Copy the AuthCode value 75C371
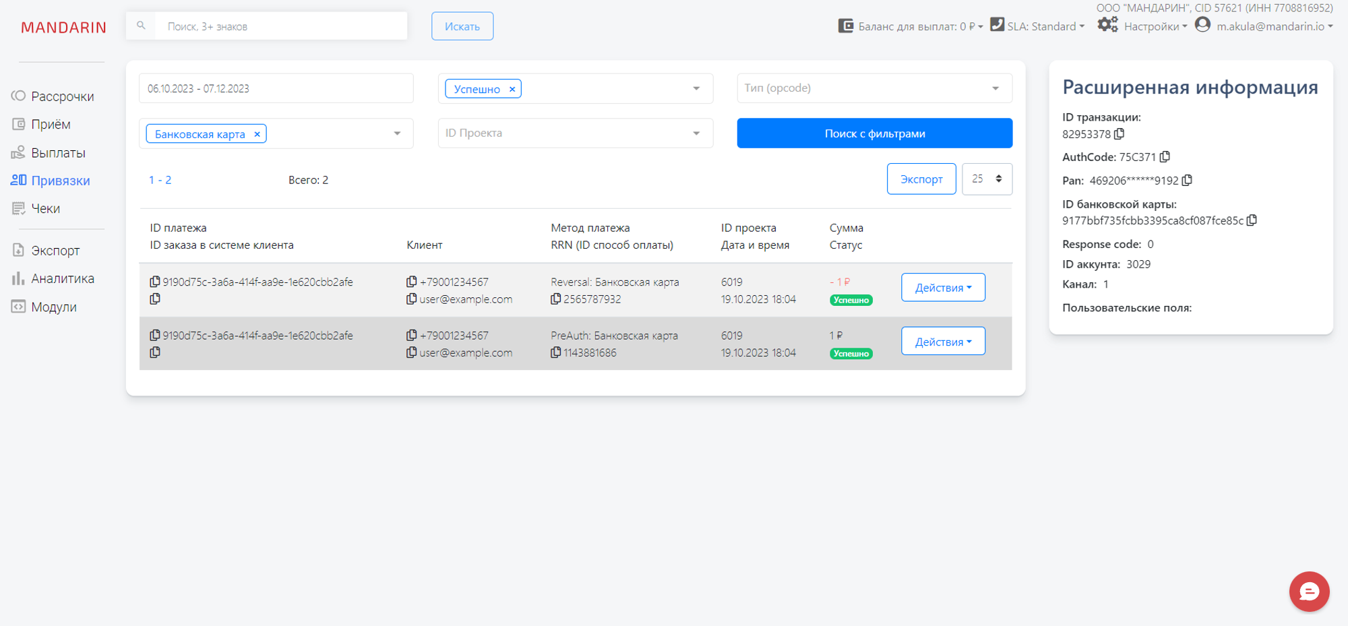Image resolution: width=1348 pixels, height=626 pixels. click(x=1165, y=157)
